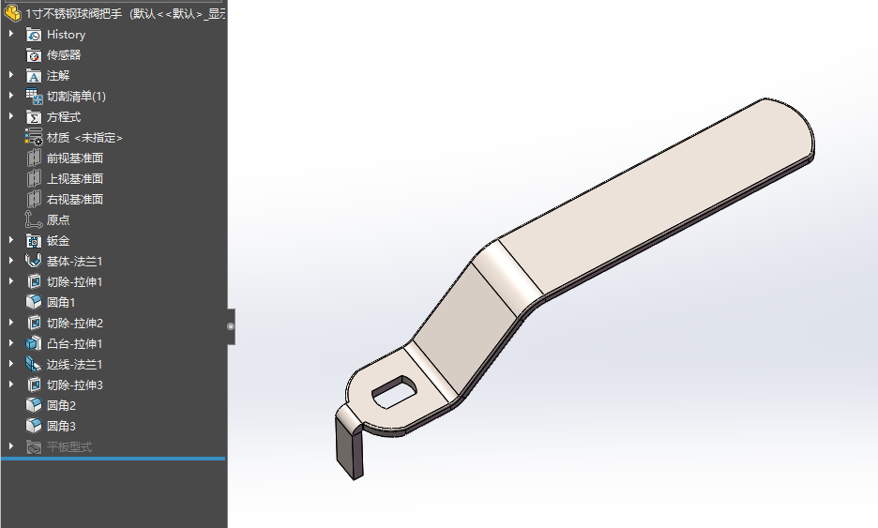Image resolution: width=878 pixels, height=528 pixels.
Task: Expand the History node
Action: click(11, 34)
